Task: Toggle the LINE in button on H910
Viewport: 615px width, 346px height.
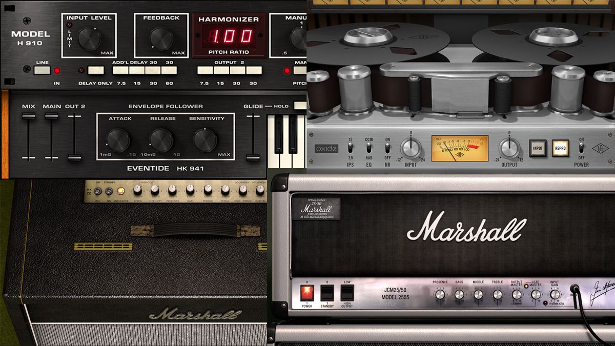Action: point(43,70)
